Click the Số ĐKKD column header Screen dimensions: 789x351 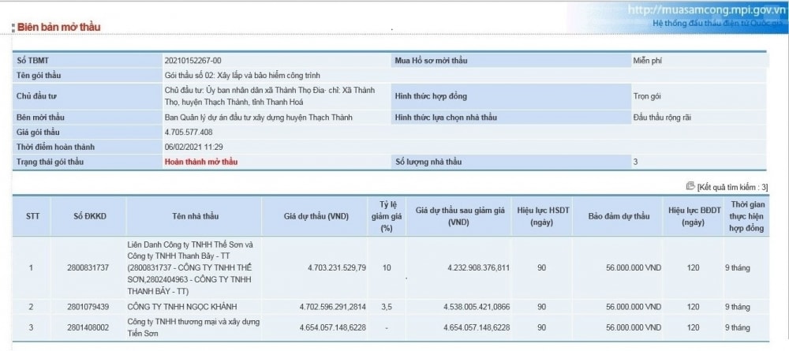[88, 216]
